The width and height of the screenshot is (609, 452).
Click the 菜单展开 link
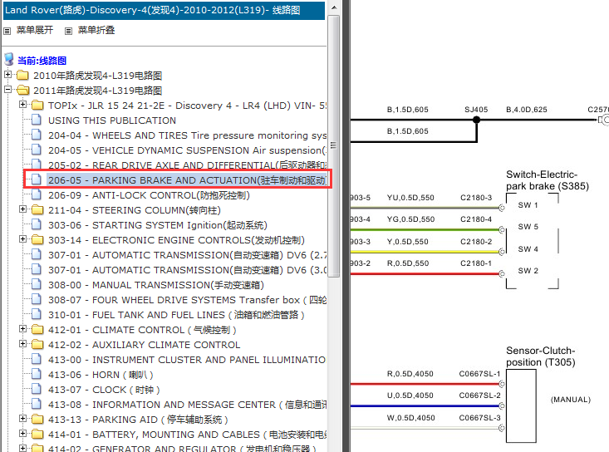35,30
